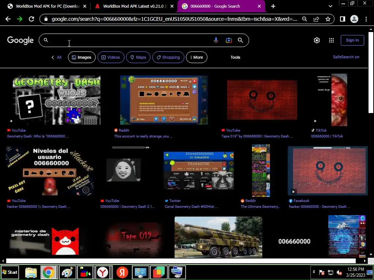
Task: Click the zoom magnifier icon in address bar
Action: [x=304, y=19]
